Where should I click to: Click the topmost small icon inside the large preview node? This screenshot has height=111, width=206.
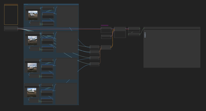coord(145,33)
